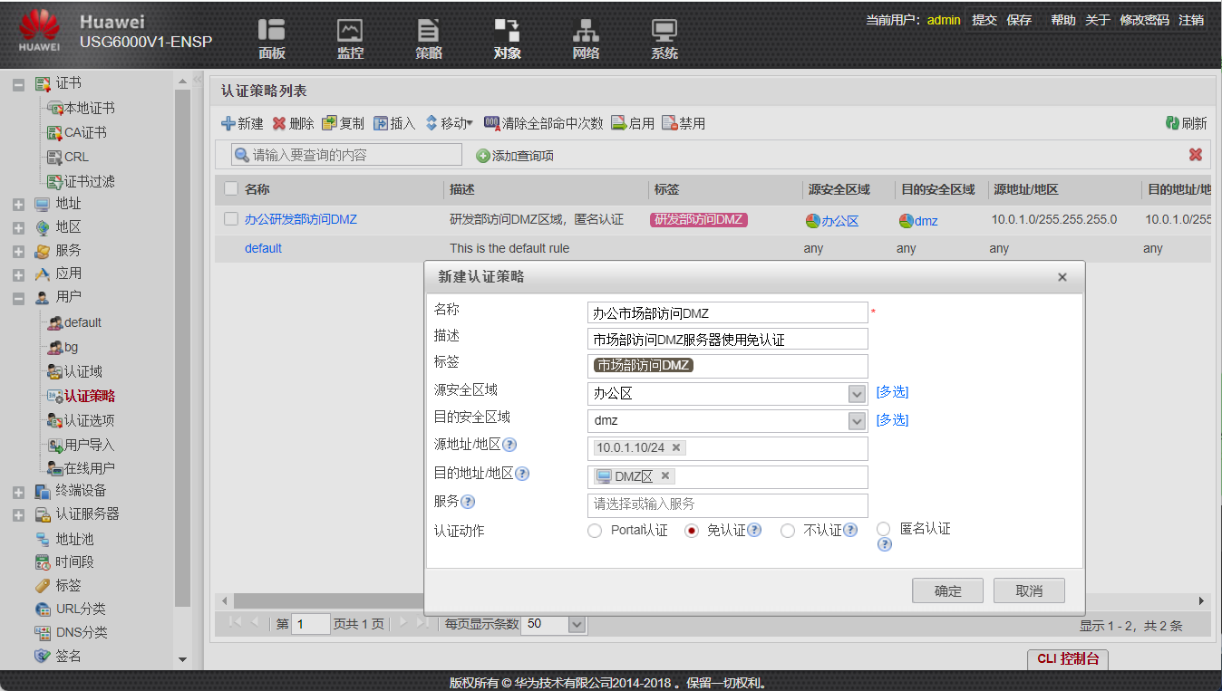This screenshot has height=691, width=1222.
Task: Open the 源安全区域 dropdown
Action: point(857,394)
